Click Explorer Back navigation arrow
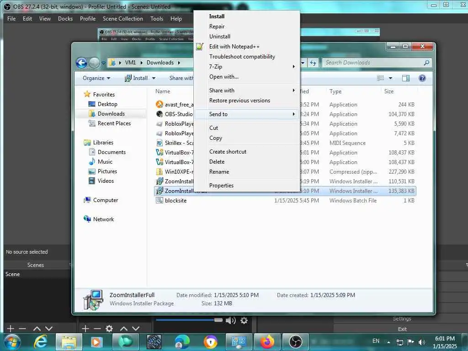This screenshot has height=351, width=468. tap(81, 63)
